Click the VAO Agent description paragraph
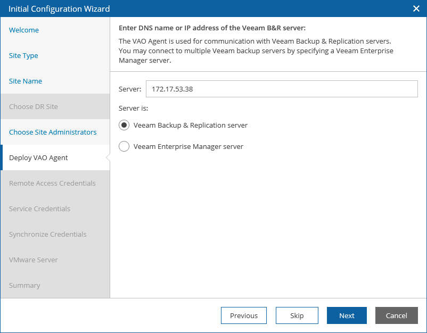The image size is (427, 333). [x=256, y=51]
